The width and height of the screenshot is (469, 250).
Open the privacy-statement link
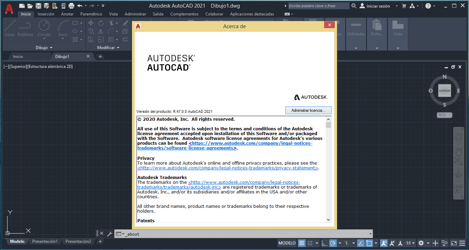point(228,168)
